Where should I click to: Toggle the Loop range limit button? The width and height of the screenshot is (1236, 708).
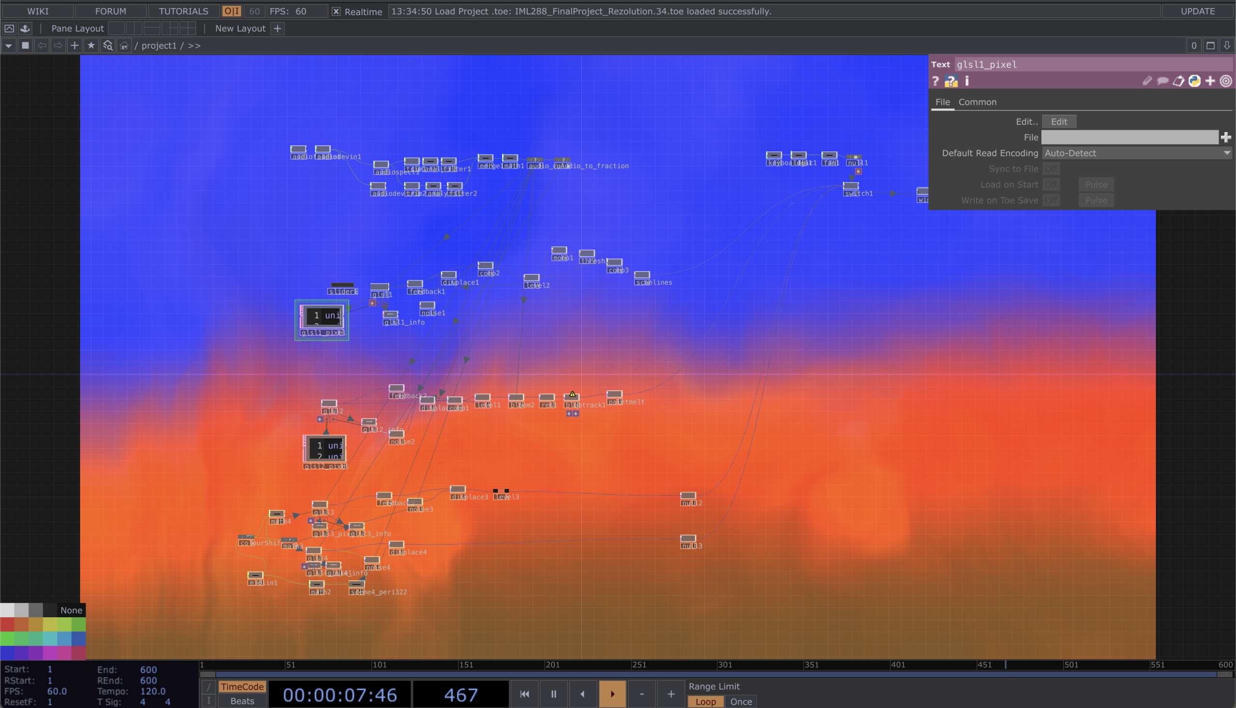point(705,702)
